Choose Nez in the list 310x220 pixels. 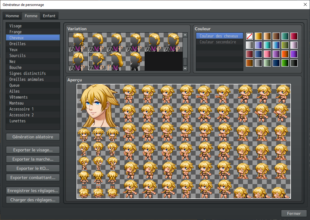(x=33, y=61)
